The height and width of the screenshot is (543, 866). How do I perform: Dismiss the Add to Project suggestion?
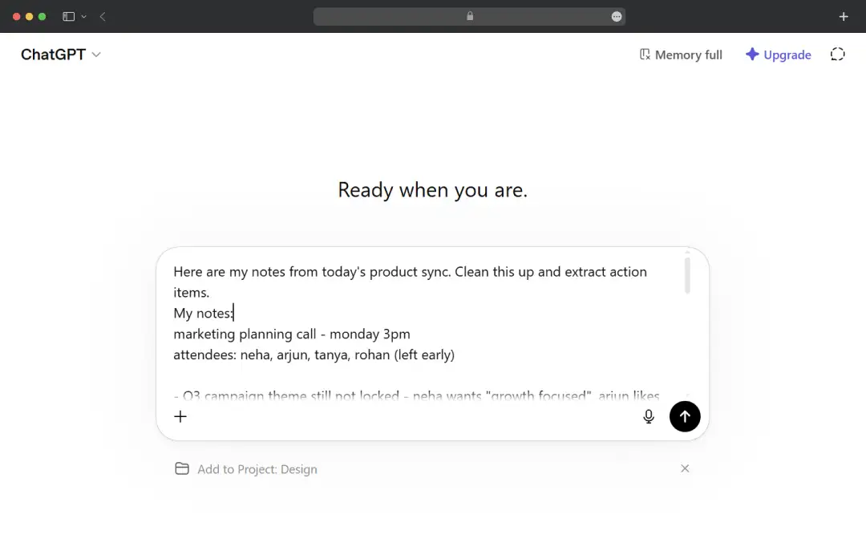click(x=685, y=468)
